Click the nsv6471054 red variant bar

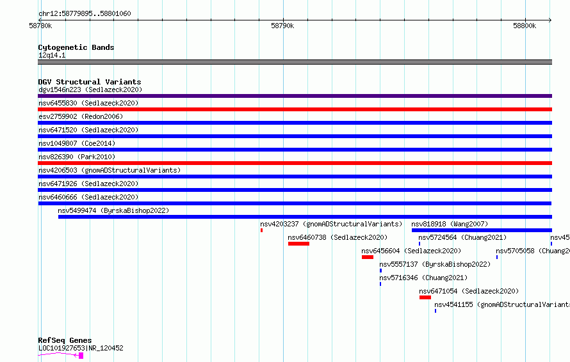coord(425,297)
